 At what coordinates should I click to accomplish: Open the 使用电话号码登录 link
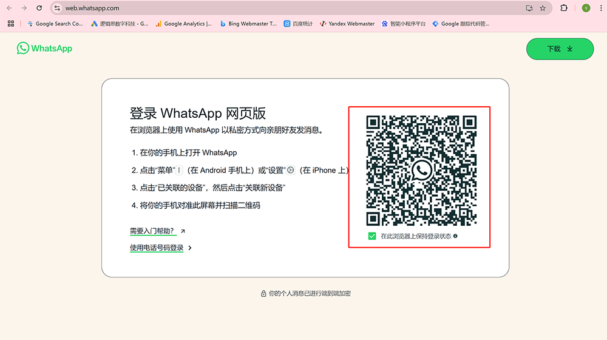[x=157, y=248]
